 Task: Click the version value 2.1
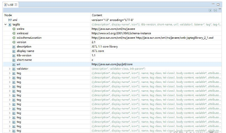[93, 42]
